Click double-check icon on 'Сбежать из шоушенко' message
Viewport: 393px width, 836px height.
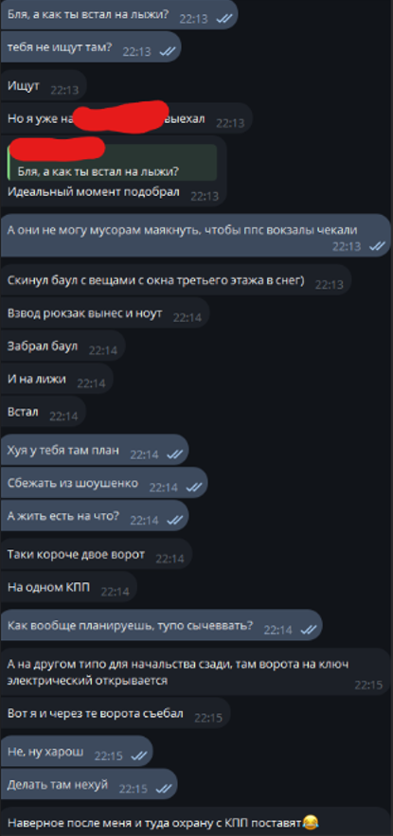193,487
